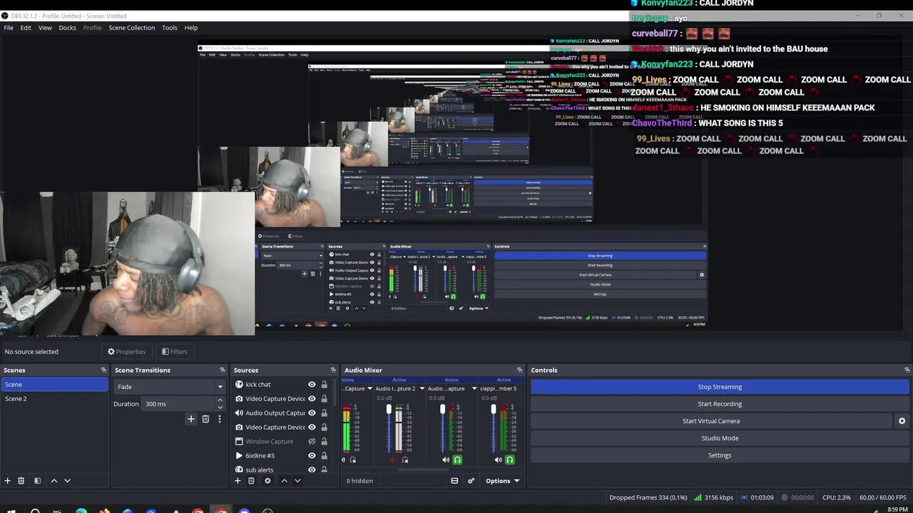Image resolution: width=913 pixels, height=513 pixels.
Task: Open Audio ...apture channel menu arrow
Action: [x=474, y=389]
